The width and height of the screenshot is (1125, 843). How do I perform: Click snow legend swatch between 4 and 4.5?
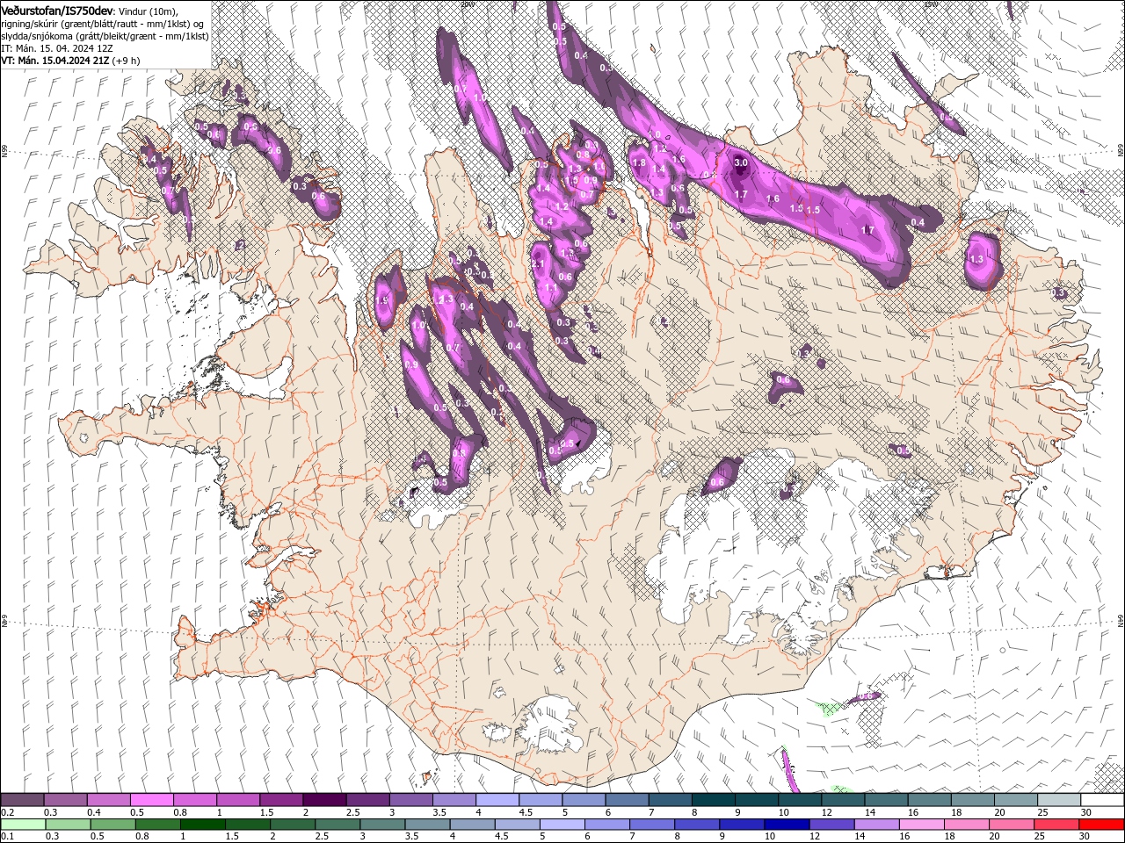click(x=497, y=800)
